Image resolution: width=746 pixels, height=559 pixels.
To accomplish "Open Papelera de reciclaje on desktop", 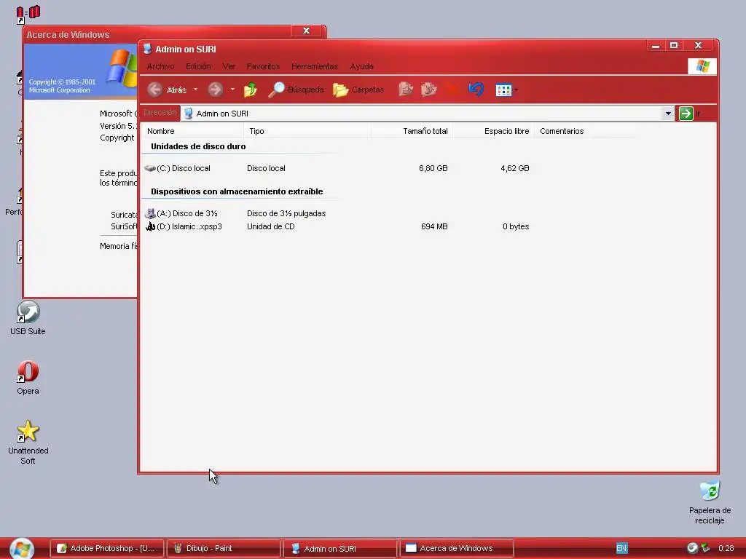I will click(710, 502).
